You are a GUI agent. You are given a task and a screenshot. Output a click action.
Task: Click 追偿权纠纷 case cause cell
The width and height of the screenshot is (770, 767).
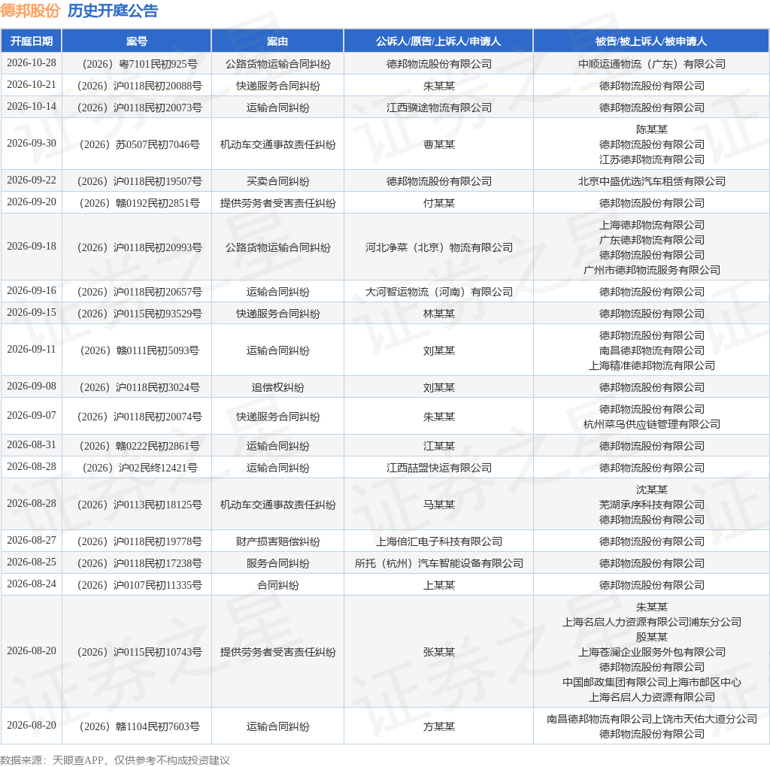(x=278, y=387)
